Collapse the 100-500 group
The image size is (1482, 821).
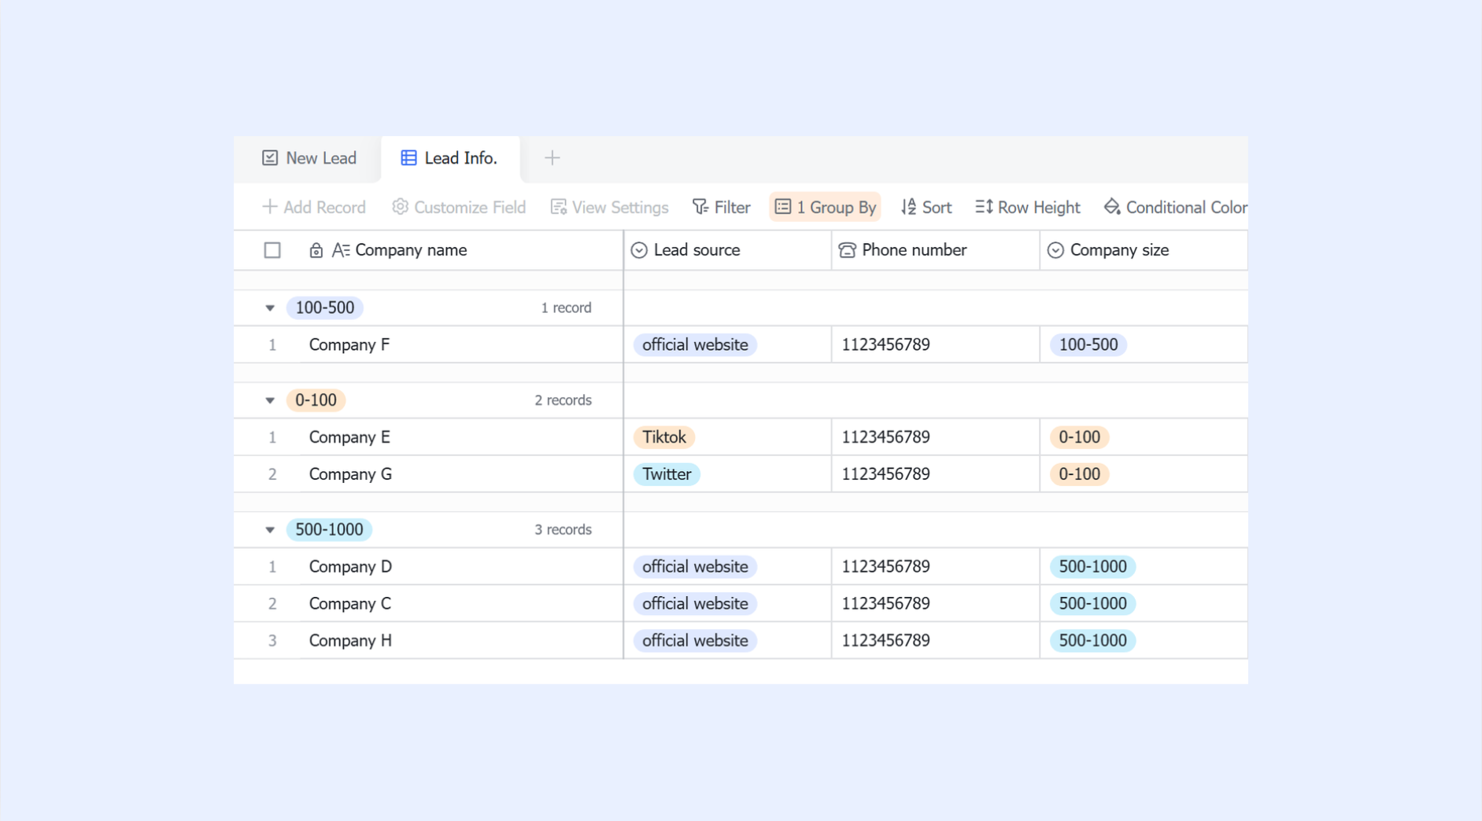(x=270, y=308)
